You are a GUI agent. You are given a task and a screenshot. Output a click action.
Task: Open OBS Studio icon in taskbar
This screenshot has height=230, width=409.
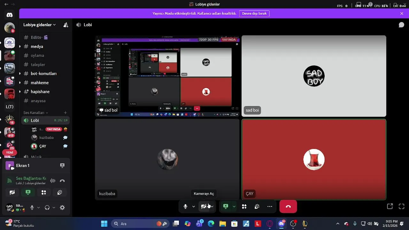coord(293,224)
